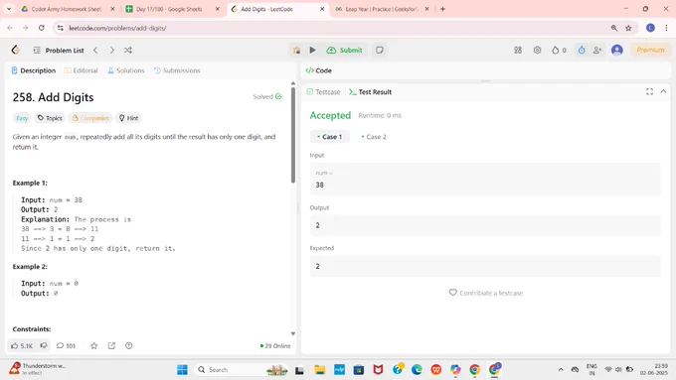The width and height of the screenshot is (676, 380).
Task: Switch to Leap Year GeeksforGeeks tab
Action: click(382, 9)
